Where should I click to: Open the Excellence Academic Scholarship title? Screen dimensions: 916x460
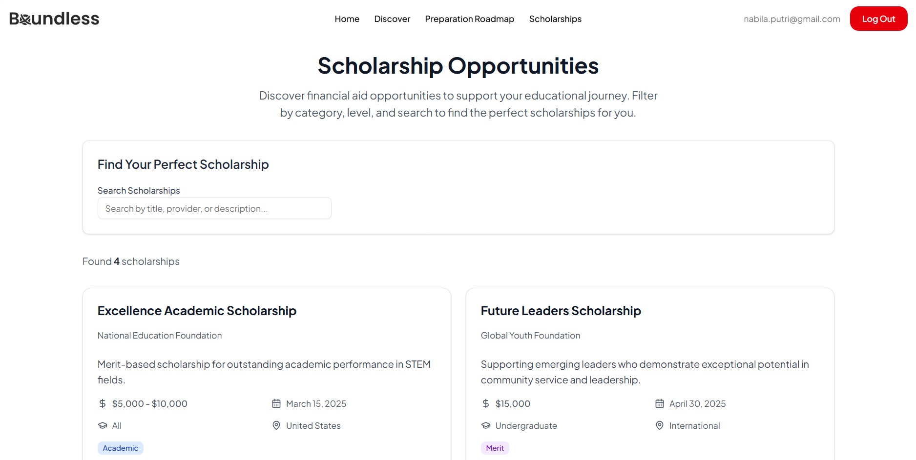[x=197, y=311]
